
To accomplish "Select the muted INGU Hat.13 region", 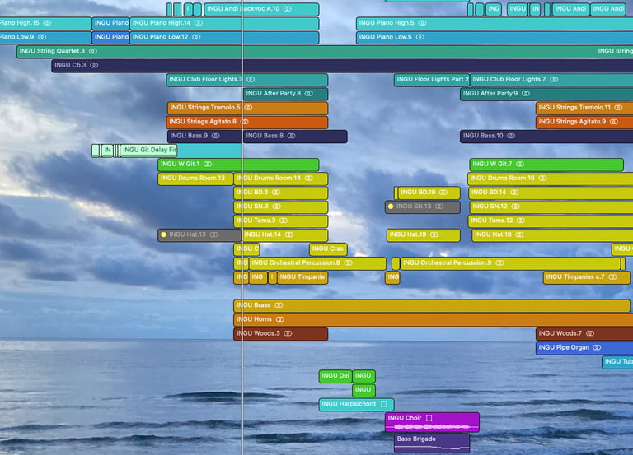I will coord(199,234).
